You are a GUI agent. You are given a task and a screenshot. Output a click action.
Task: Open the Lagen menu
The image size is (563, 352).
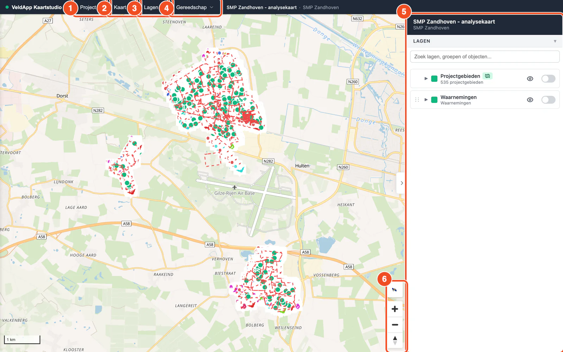(151, 7)
